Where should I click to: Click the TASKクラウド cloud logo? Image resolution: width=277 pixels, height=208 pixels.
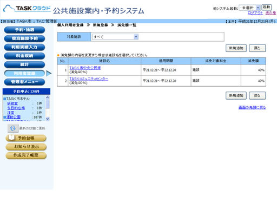point(27,9)
